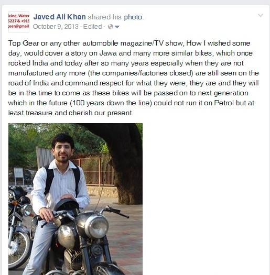The height and width of the screenshot is (275, 270).
Task: Open the October 9, 2013 timestamp permalink
Action: click(56, 27)
